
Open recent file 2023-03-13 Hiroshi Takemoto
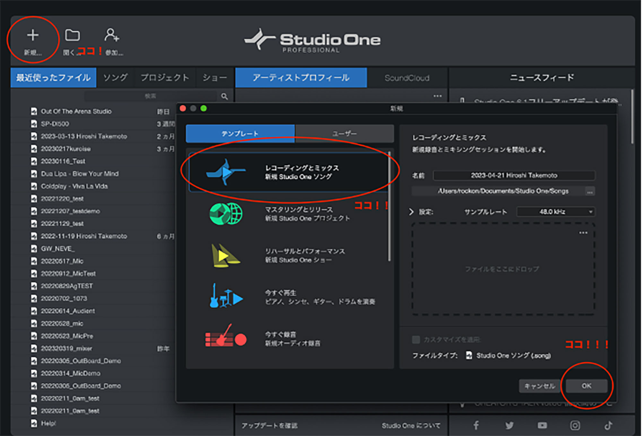click(x=84, y=136)
